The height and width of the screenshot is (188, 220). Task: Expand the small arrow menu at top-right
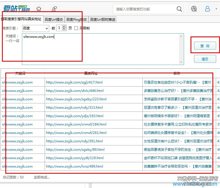[216, 9]
